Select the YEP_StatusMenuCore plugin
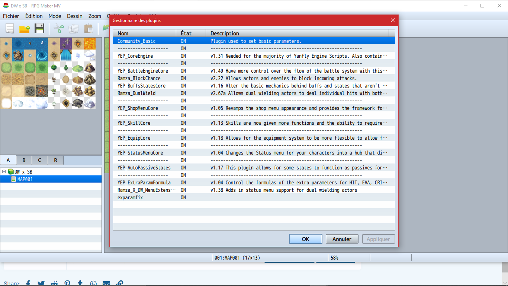The width and height of the screenshot is (508, 286). 254,153
